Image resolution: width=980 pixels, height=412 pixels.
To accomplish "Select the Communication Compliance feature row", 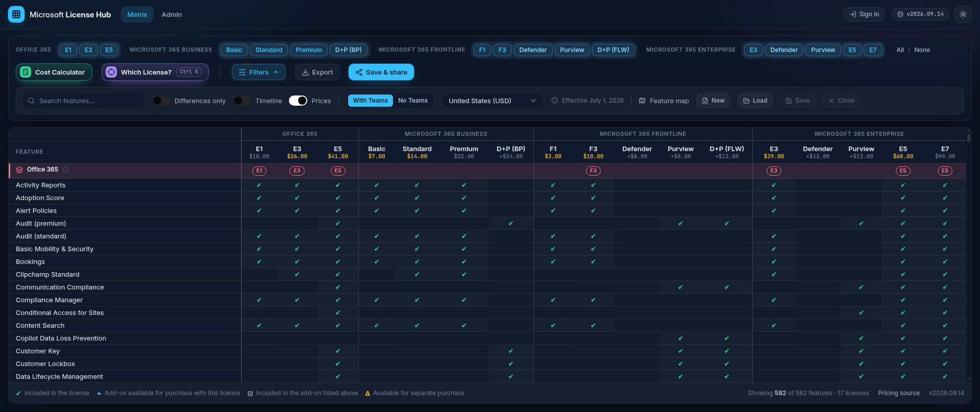I will point(487,287).
